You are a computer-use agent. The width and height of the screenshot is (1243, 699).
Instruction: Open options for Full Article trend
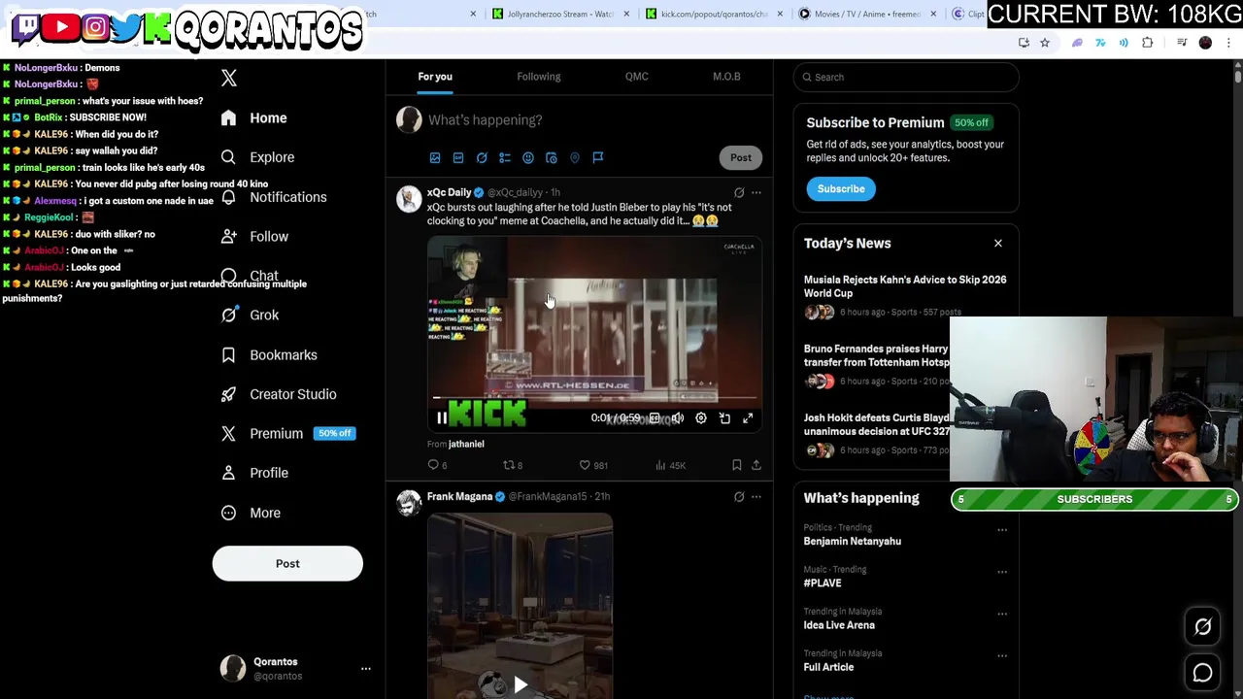(x=1002, y=655)
